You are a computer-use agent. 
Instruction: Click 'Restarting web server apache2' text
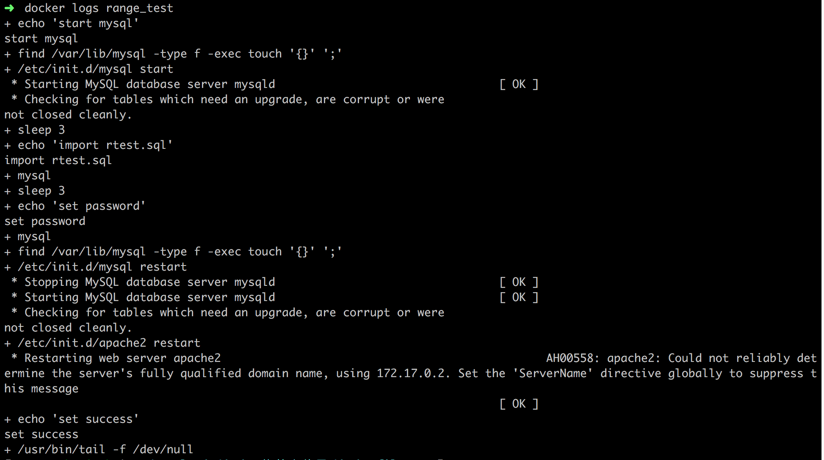(x=122, y=358)
